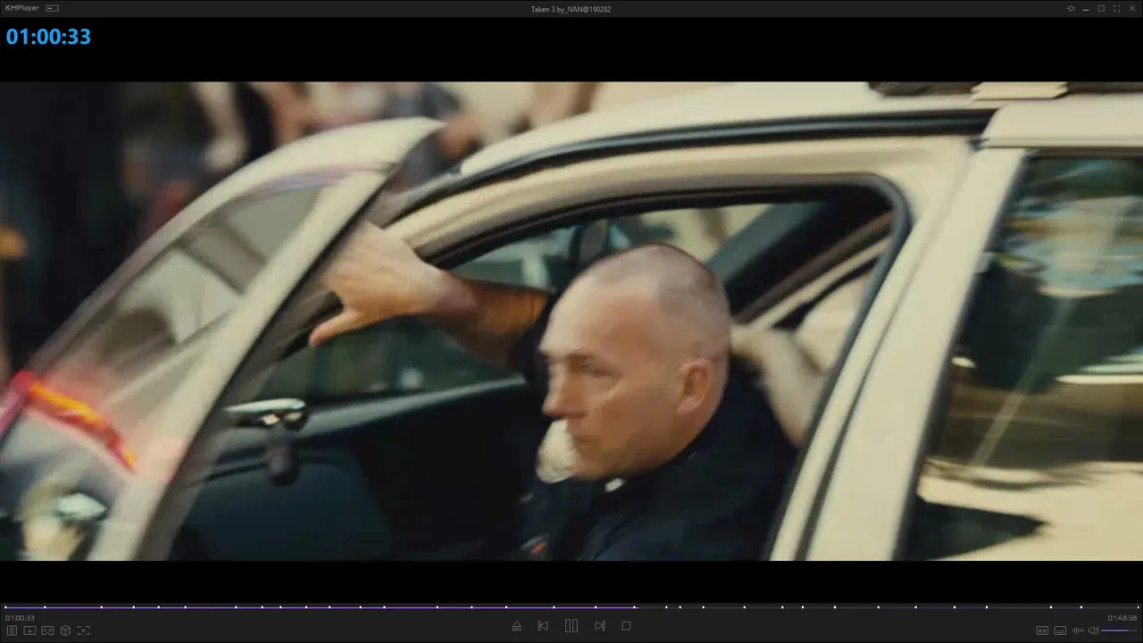Adjust the volume slider
The width and height of the screenshot is (1143, 643).
pos(1120,630)
